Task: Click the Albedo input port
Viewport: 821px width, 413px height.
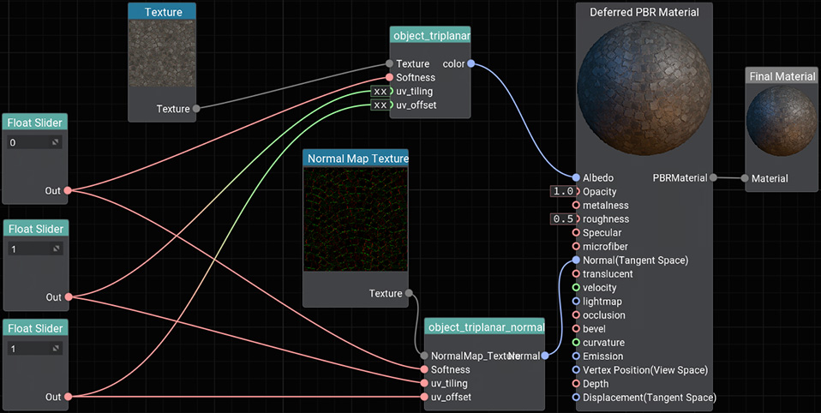Action: click(576, 178)
